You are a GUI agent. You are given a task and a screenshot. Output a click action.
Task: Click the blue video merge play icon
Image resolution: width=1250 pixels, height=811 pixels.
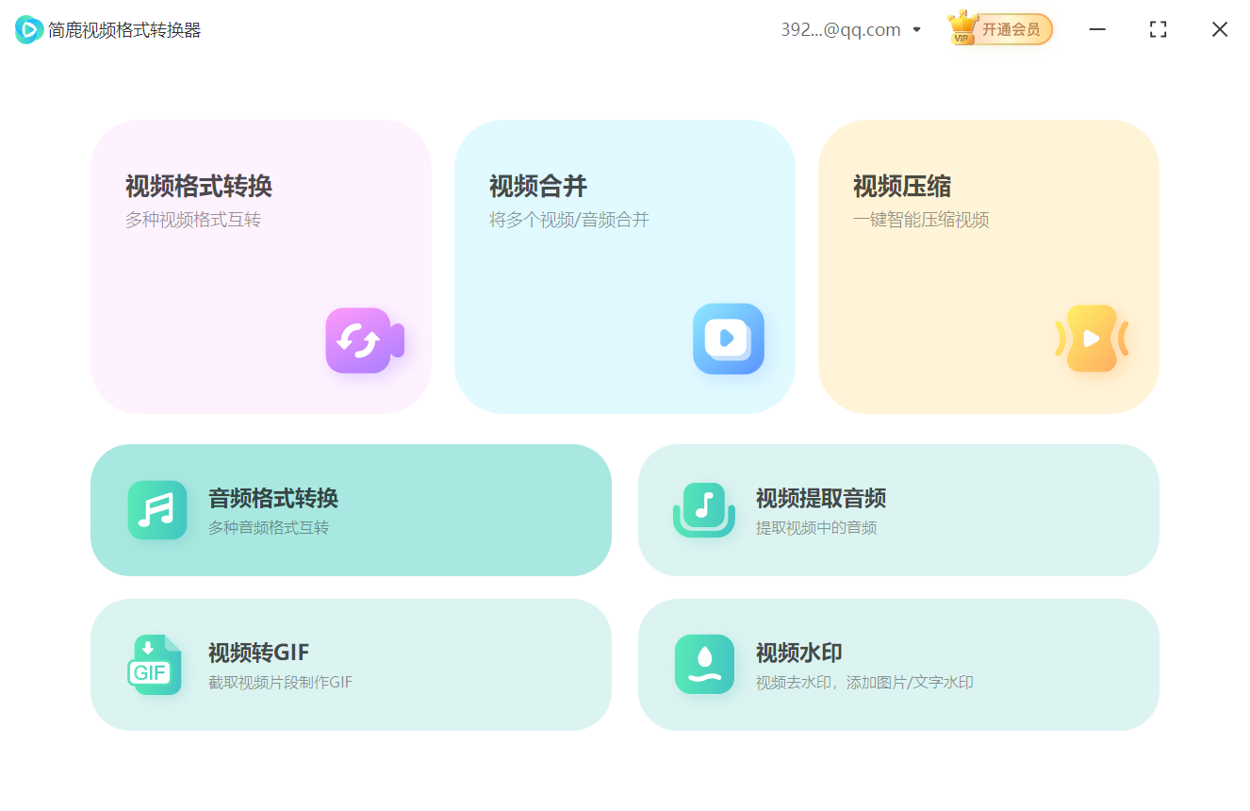pos(728,339)
